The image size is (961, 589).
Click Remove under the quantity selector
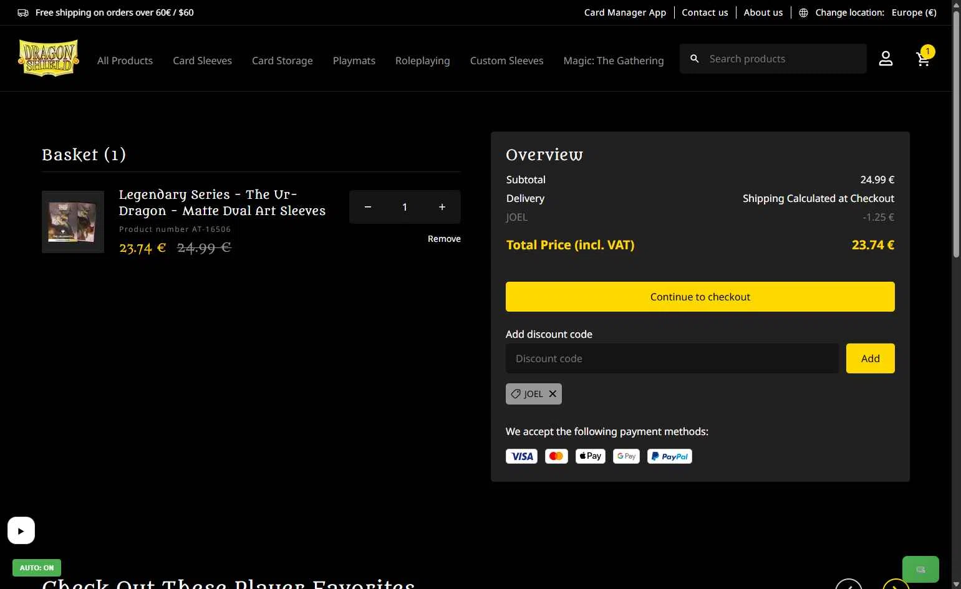tap(444, 239)
